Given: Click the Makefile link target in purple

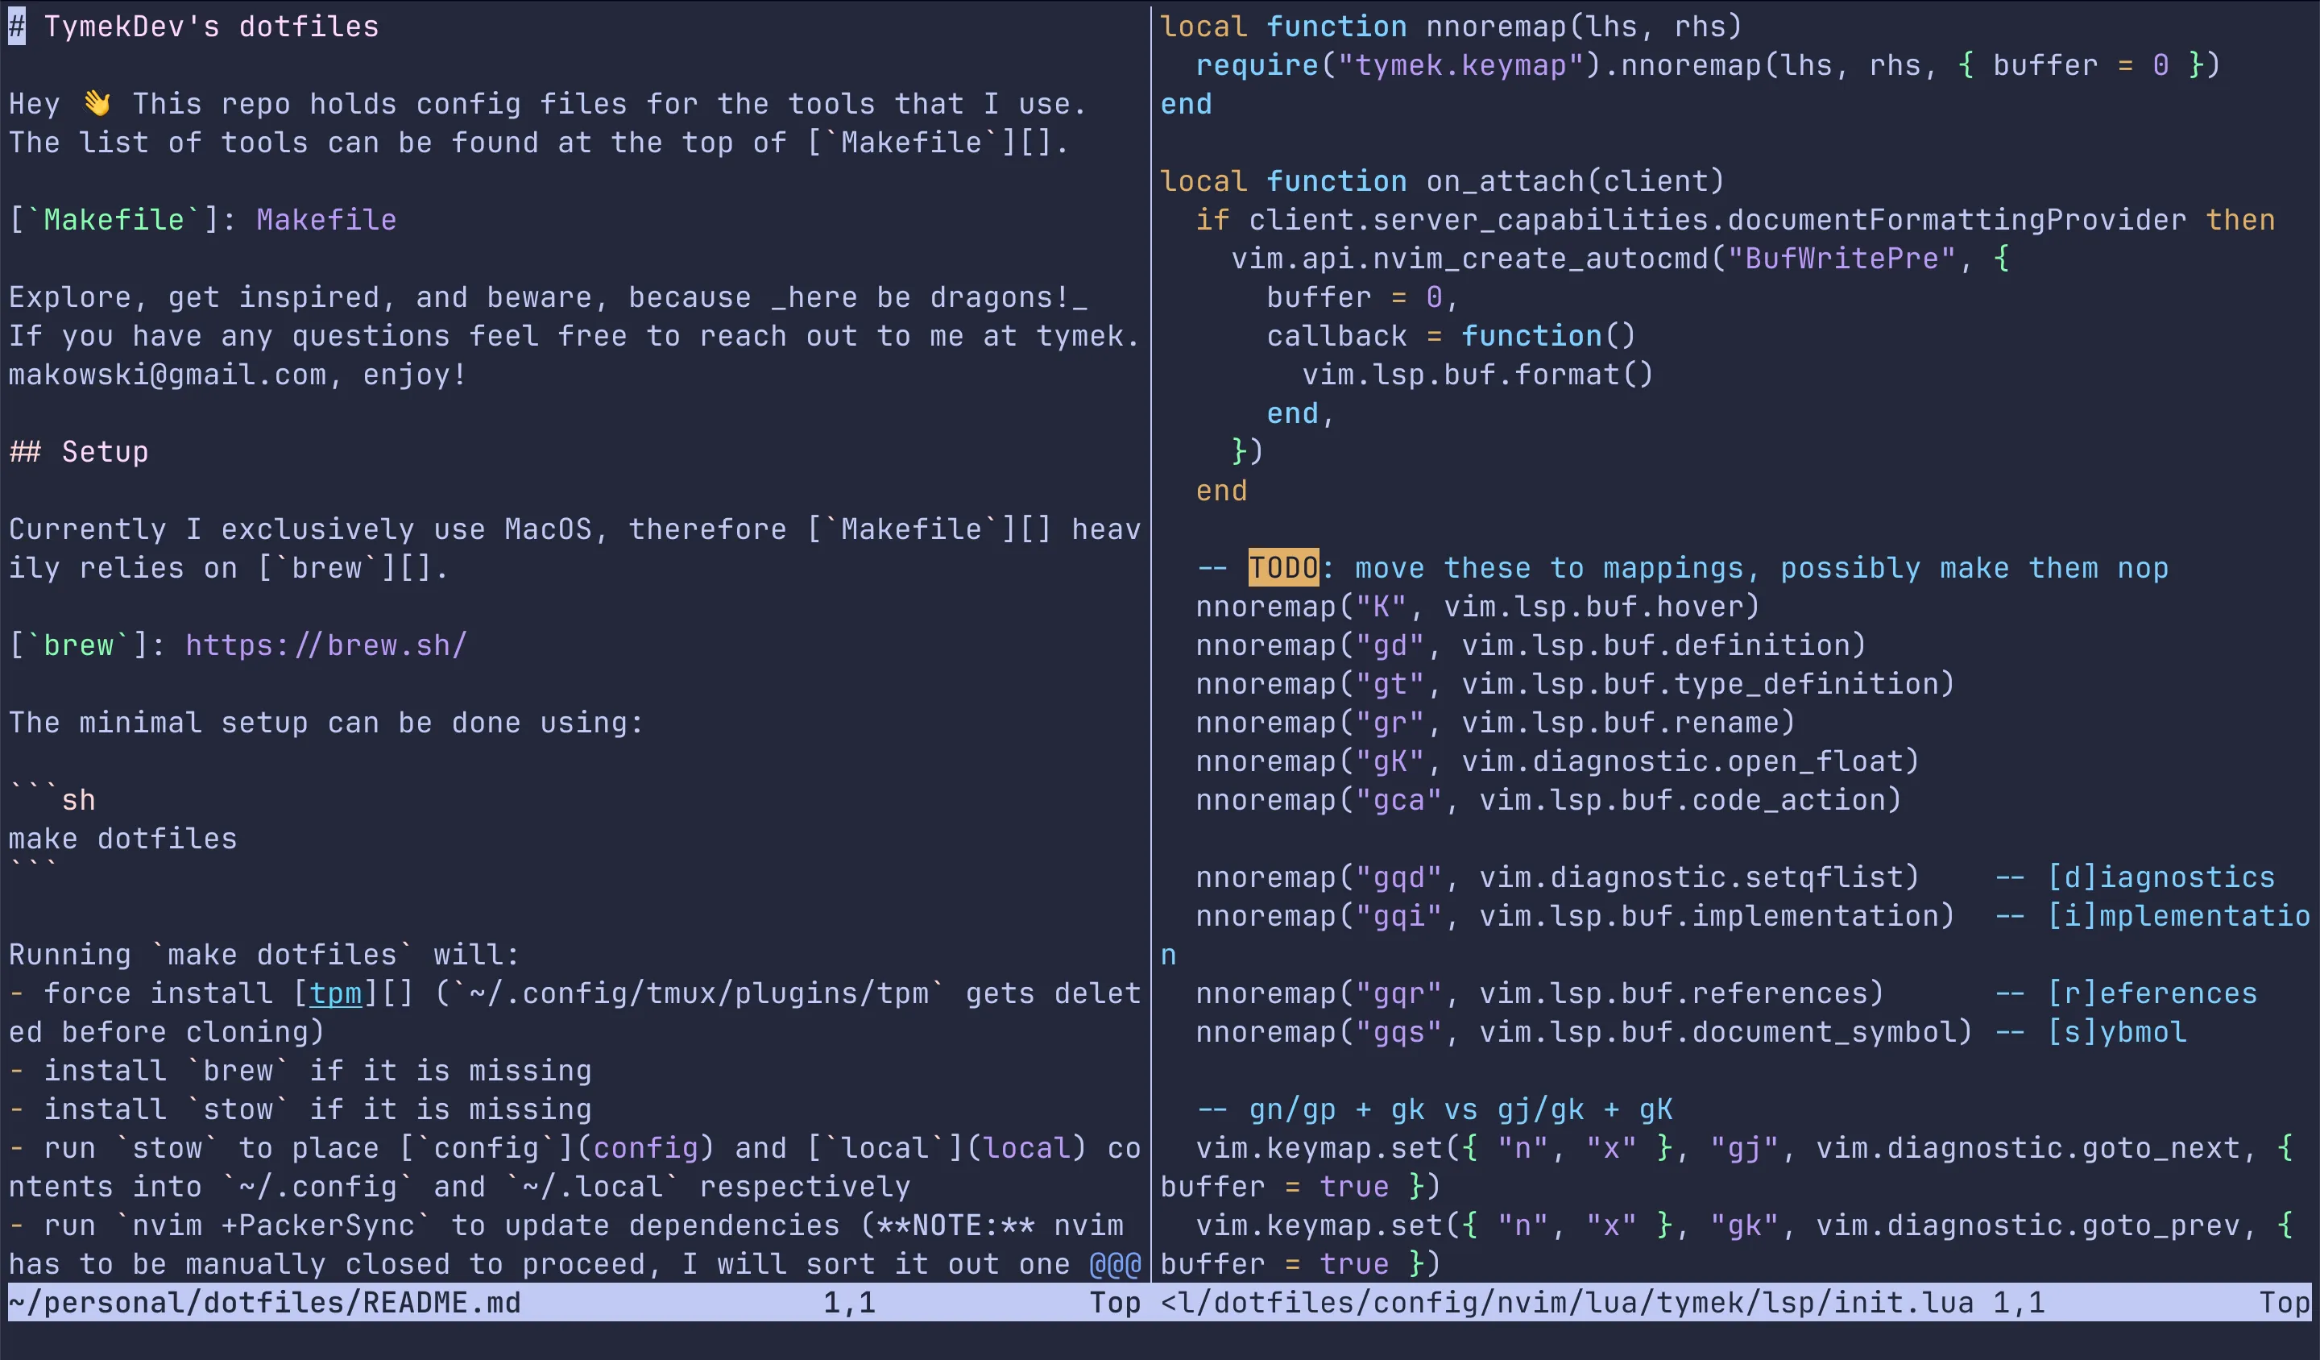Looking at the screenshot, I should click(326, 220).
